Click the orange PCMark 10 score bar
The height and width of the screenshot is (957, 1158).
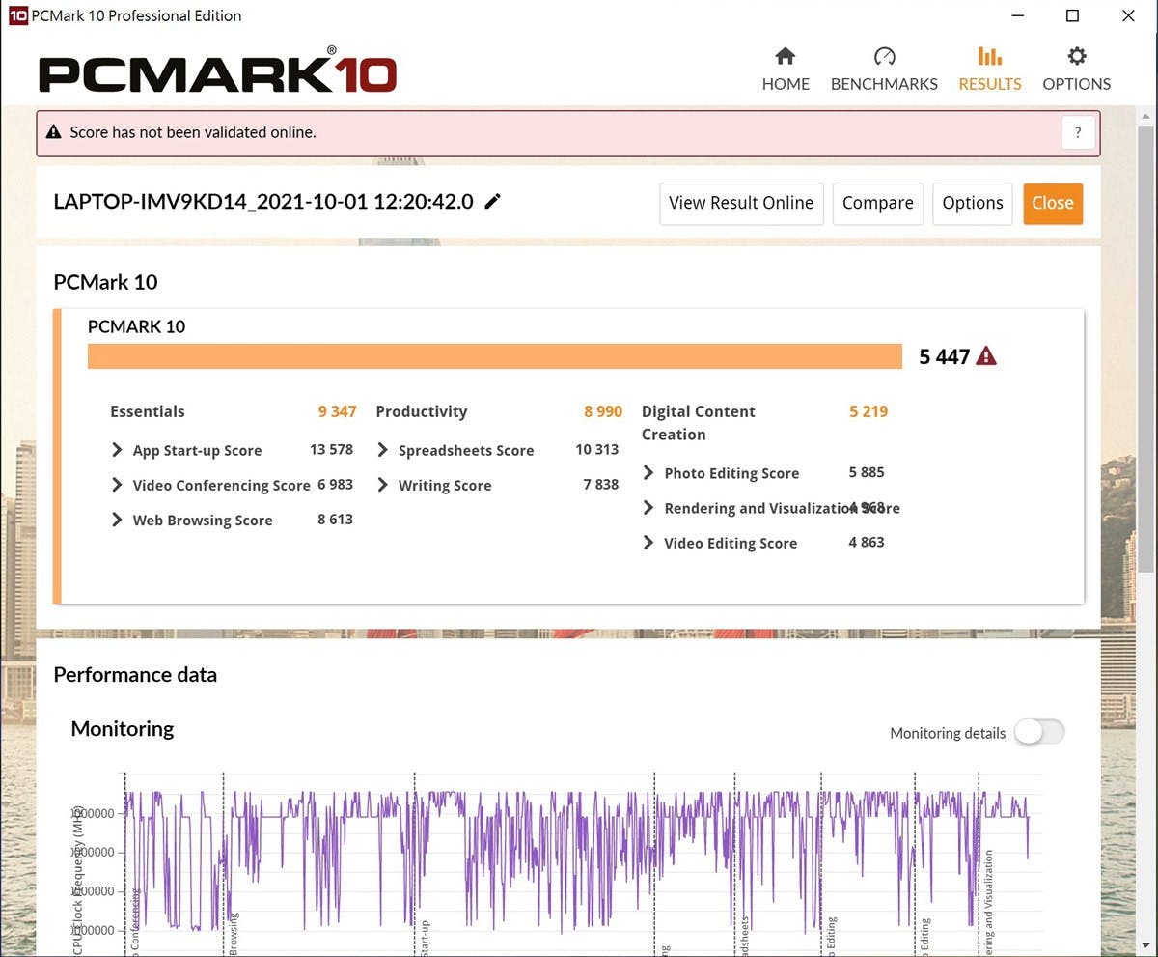(494, 356)
